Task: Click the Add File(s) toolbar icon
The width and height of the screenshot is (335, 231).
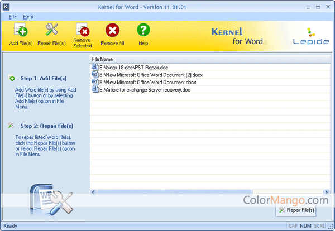Action: (21, 31)
